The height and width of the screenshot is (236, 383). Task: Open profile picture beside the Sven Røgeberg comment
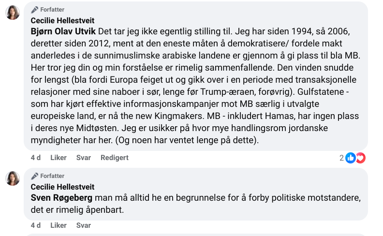pyautogui.click(x=13, y=178)
